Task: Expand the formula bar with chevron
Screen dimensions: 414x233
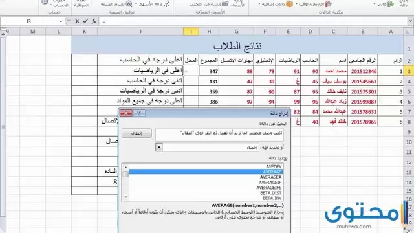Action: [x=410, y=21]
